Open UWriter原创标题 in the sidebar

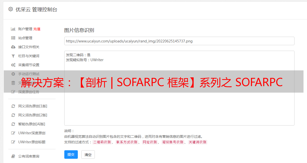(32, 142)
